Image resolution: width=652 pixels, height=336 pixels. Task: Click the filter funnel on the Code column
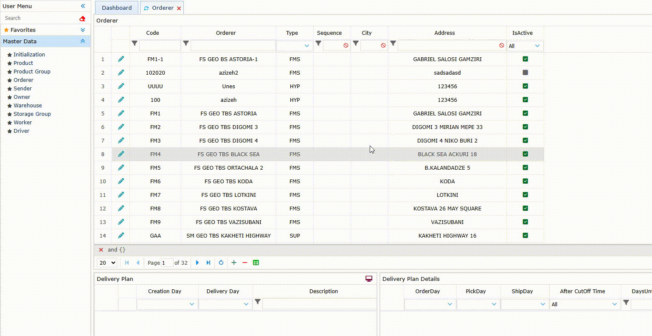135,43
